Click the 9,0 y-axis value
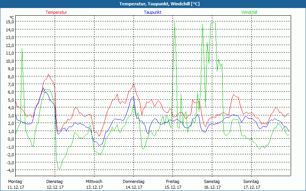This screenshot has width=306, height=191. pos(11,69)
